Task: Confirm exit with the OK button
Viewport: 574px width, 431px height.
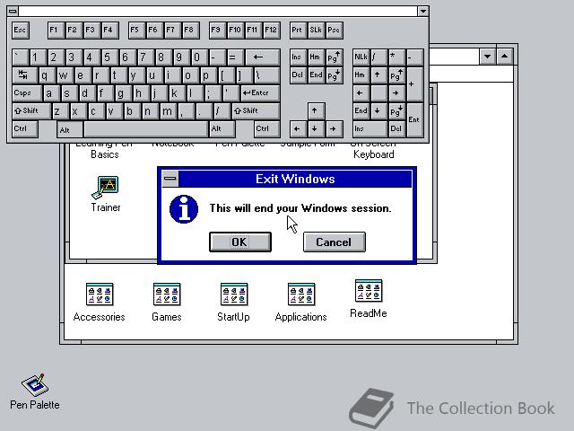Action: (x=240, y=242)
